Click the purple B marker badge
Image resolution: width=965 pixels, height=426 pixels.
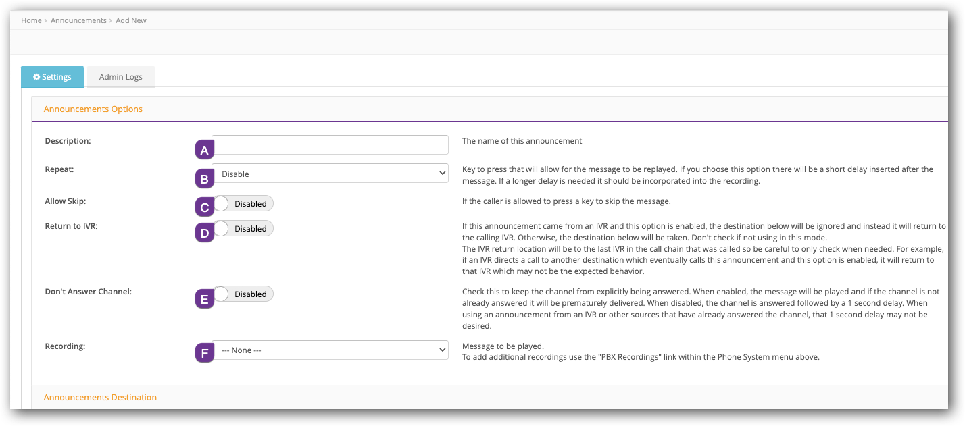(204, 179)
